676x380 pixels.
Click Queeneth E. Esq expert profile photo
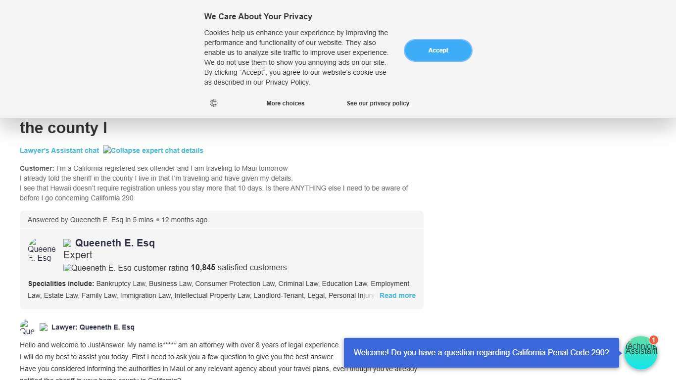pyautogui.click(x=42, y=250)
